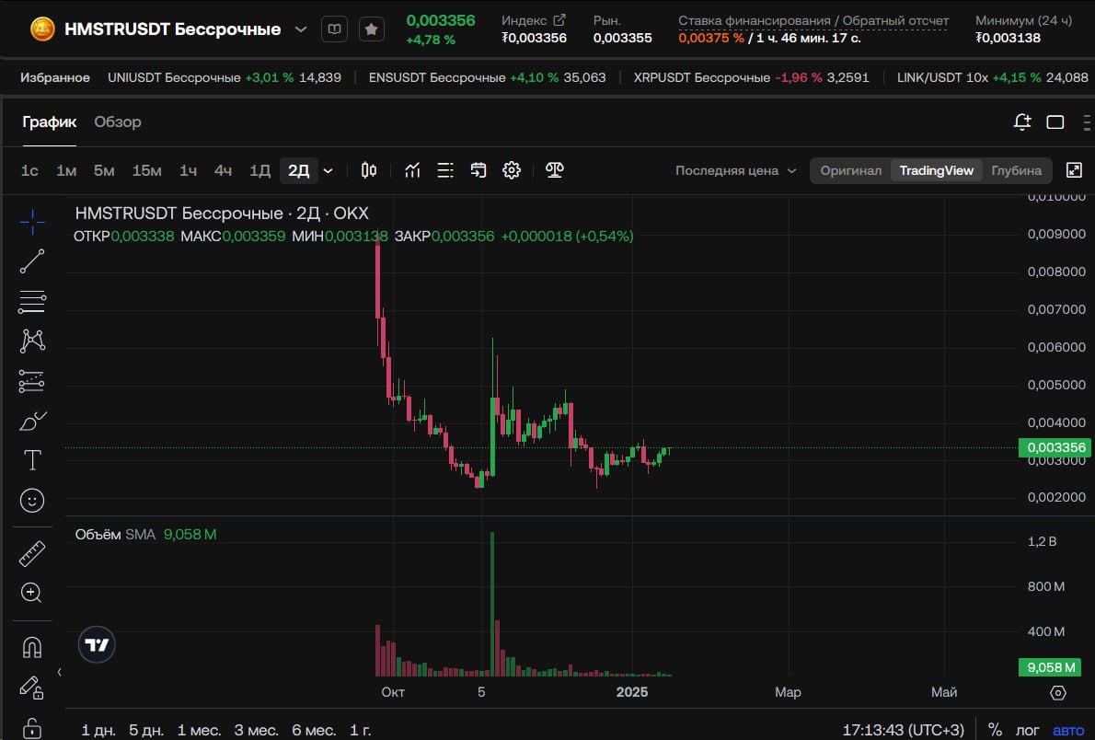Viewport: 1095px width, 740px height.
Task: Select the 1ч timeframe
Action: click(188, 170)
